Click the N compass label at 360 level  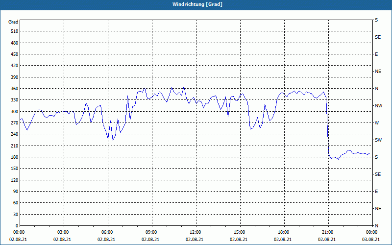tap(376, 89)
